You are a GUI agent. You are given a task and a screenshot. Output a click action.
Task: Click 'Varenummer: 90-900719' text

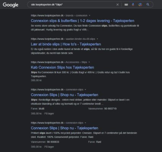point(102,109)
